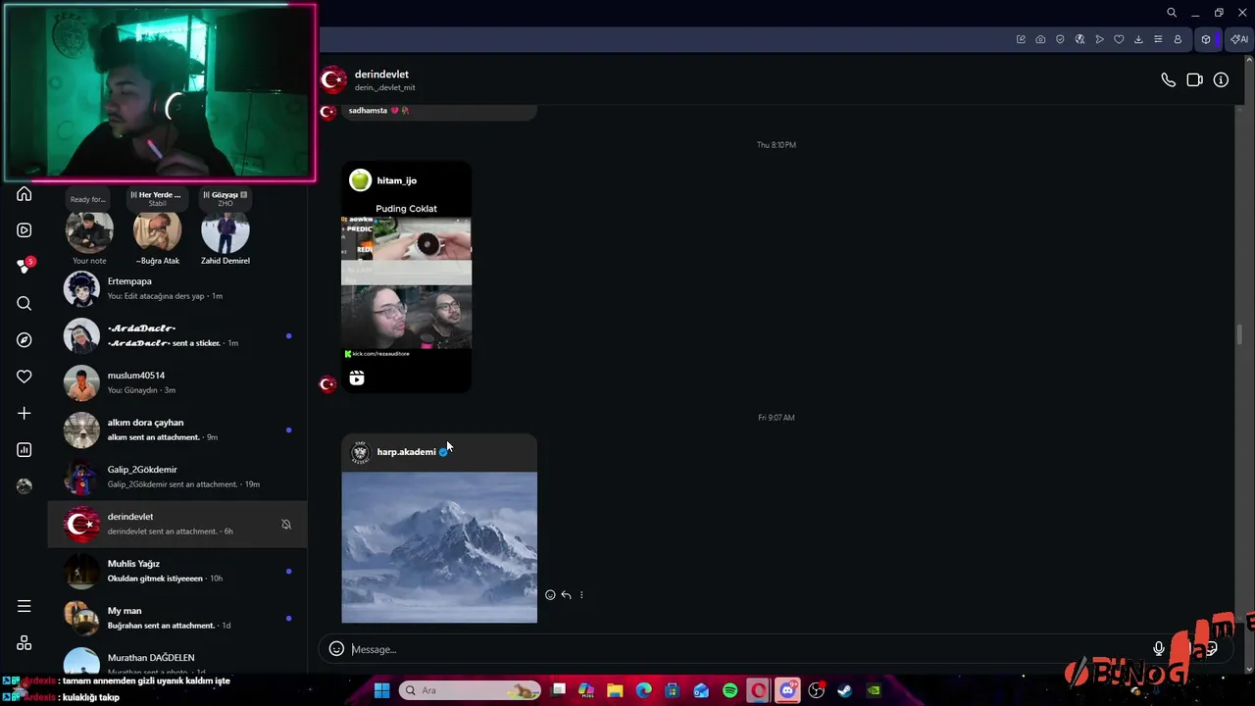Open the Search magnifier in Instagram sidebar
Screen dimensions: 1255x706
point(25,304)
